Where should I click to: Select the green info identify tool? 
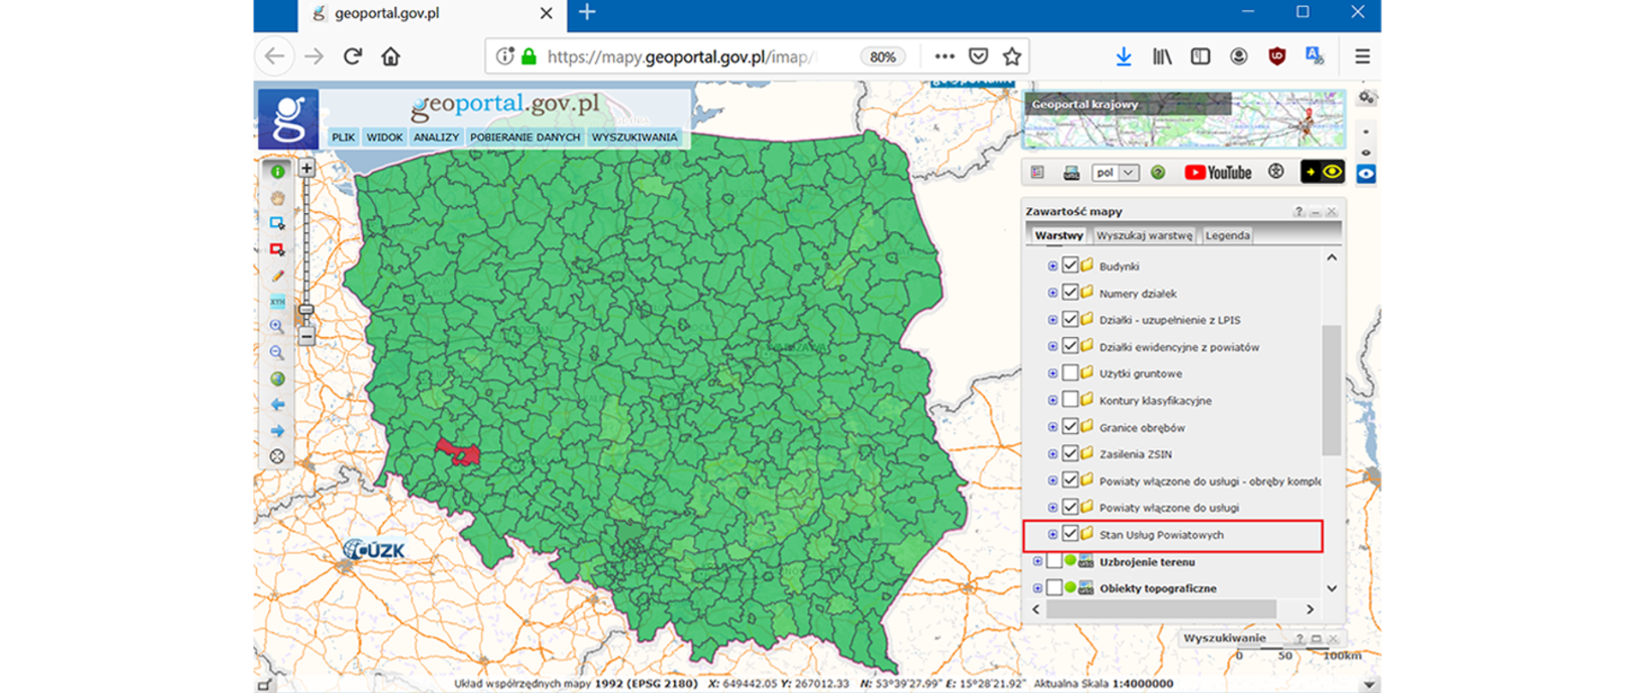(277, 172)
